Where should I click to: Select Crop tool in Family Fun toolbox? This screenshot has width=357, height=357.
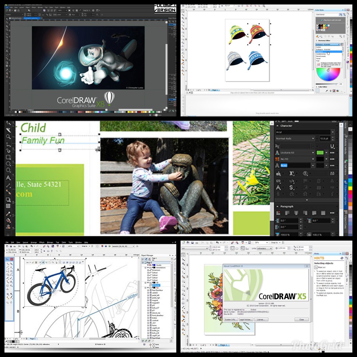[8, 130]
